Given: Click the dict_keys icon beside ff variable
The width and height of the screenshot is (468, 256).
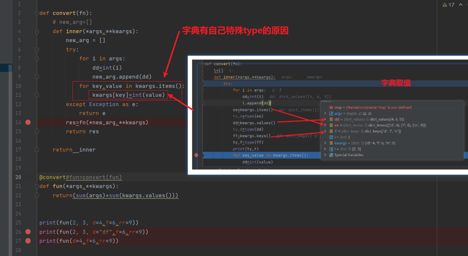Looking at the screenshot, I should [331, 131].
